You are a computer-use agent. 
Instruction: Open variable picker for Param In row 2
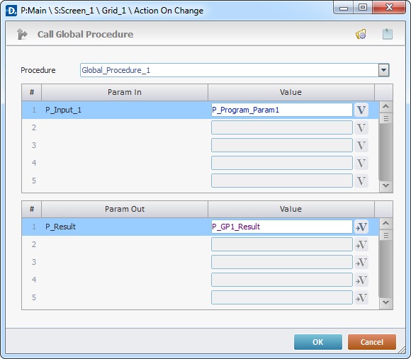click(x=361, y=127)
